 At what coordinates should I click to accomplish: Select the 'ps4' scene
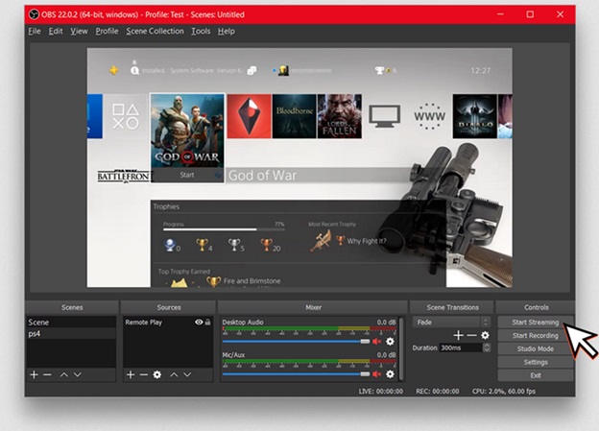coord(71,333)
